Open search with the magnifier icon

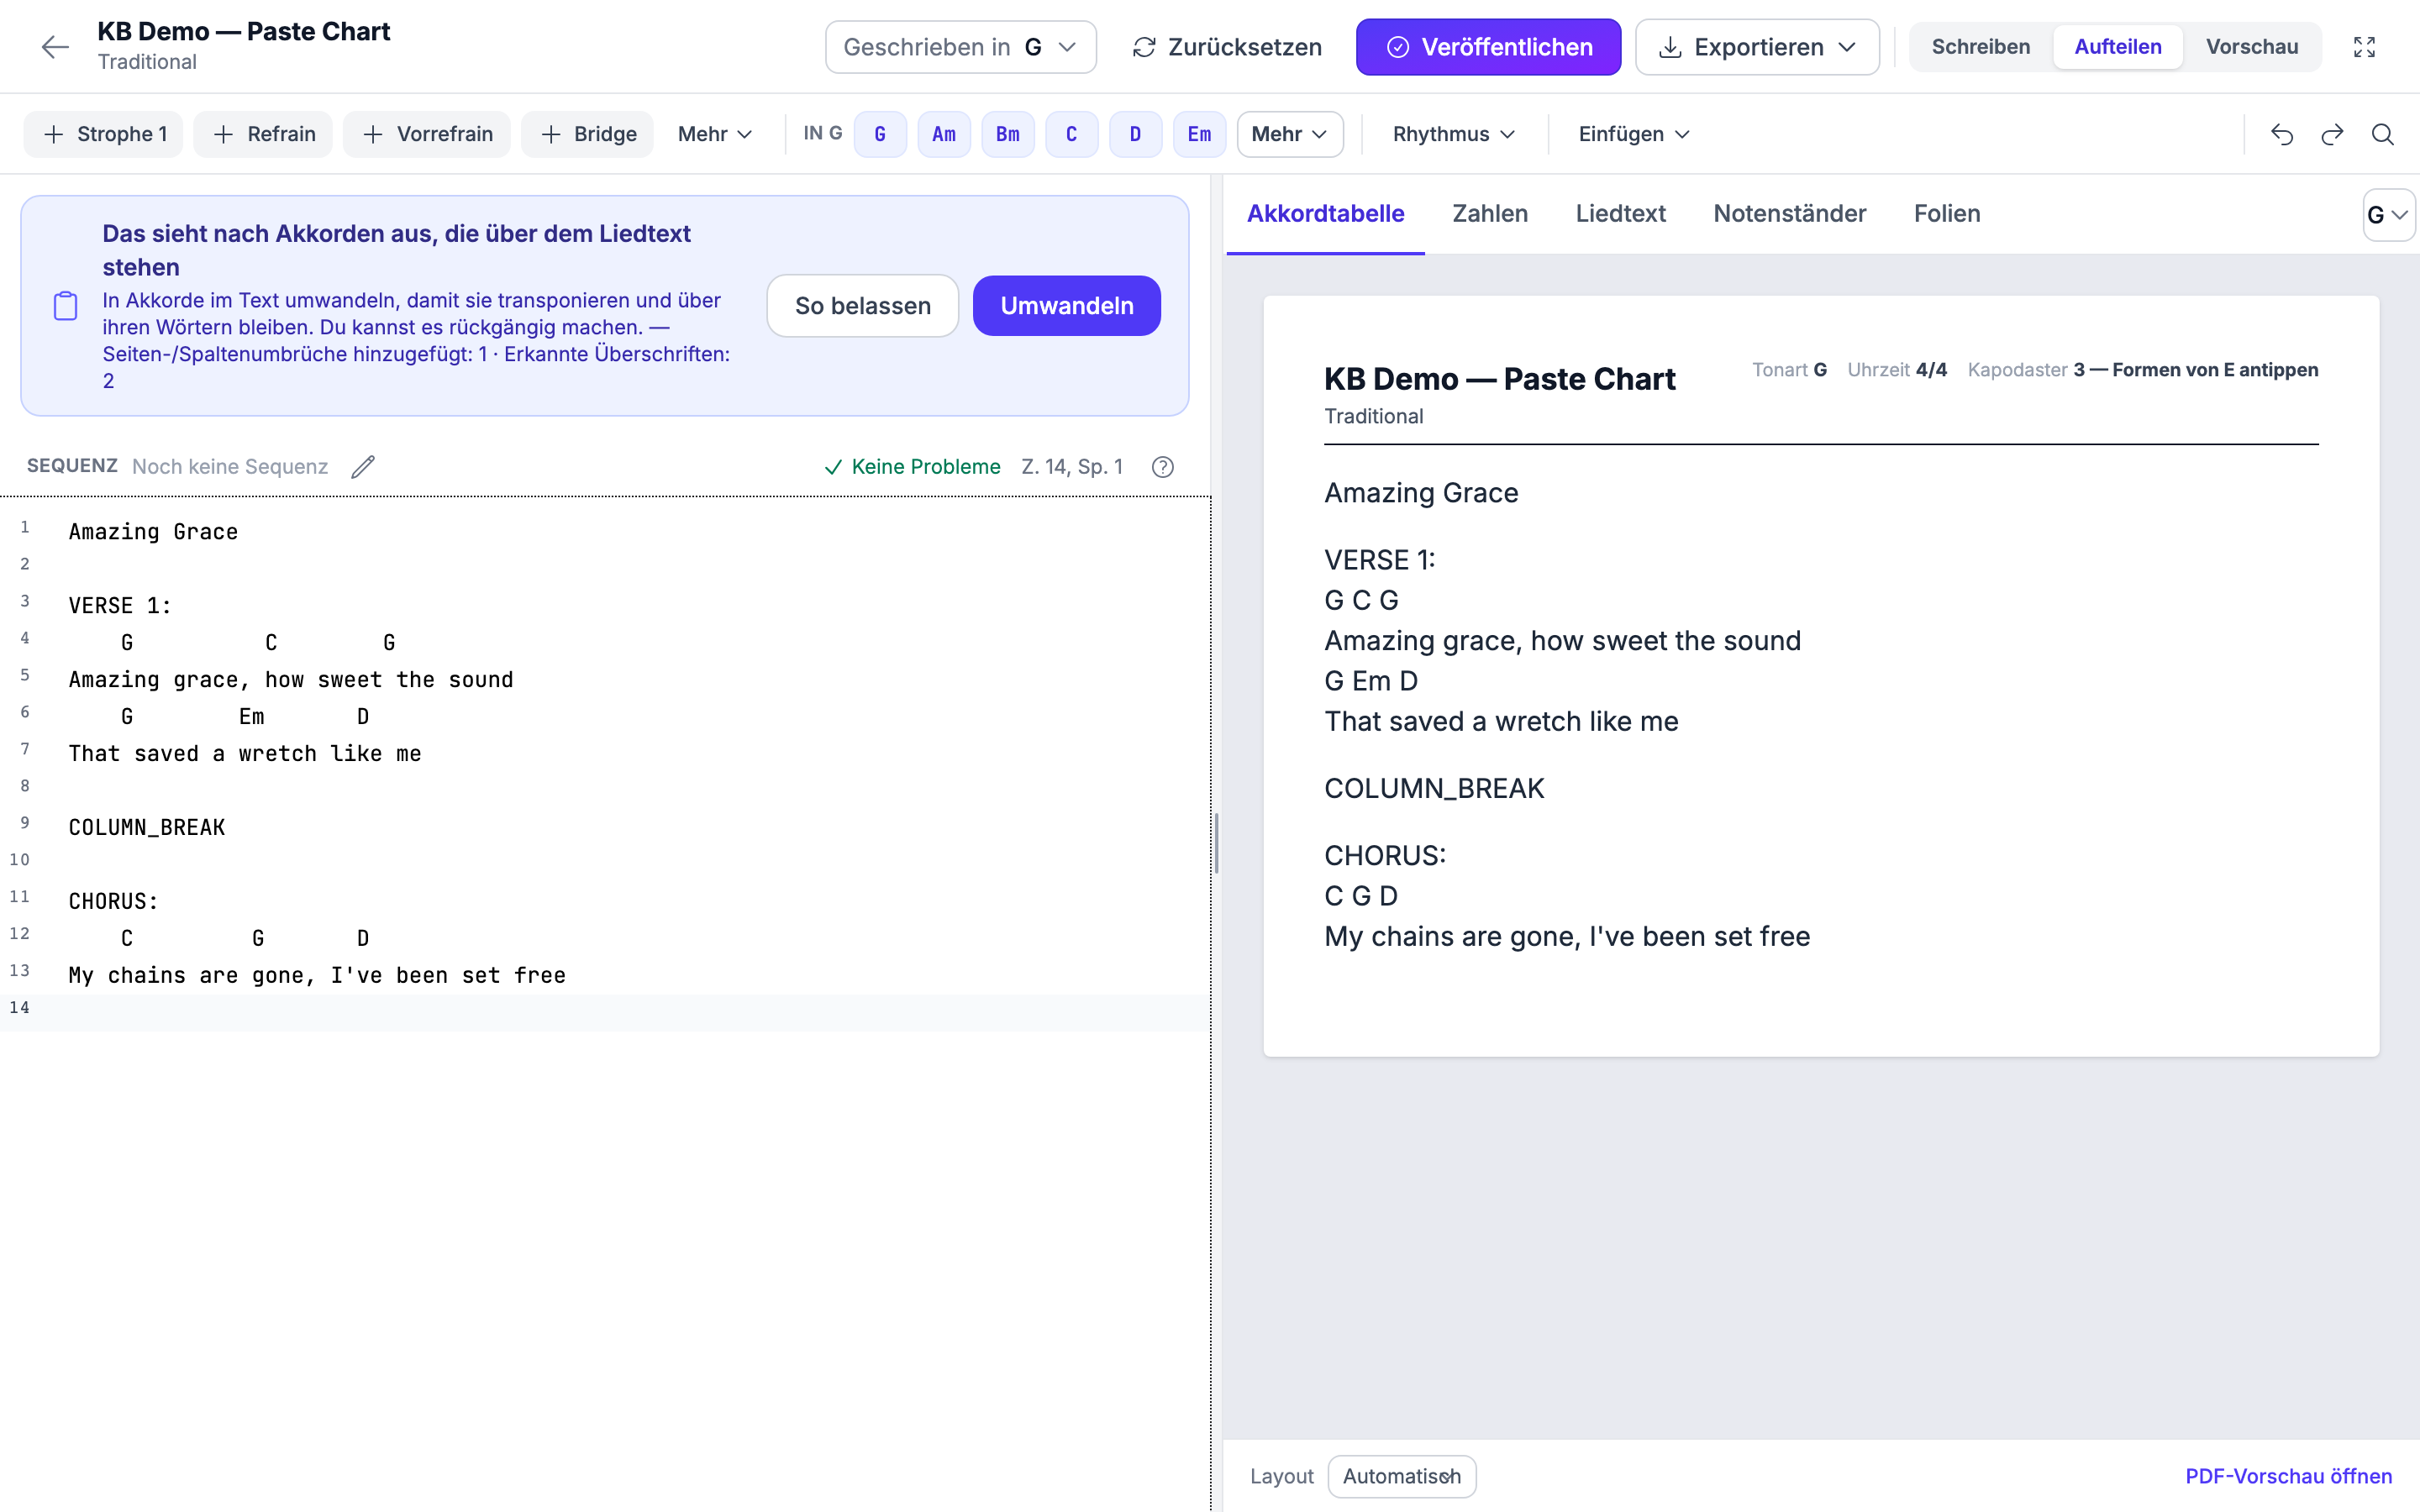click(2383, 134)
